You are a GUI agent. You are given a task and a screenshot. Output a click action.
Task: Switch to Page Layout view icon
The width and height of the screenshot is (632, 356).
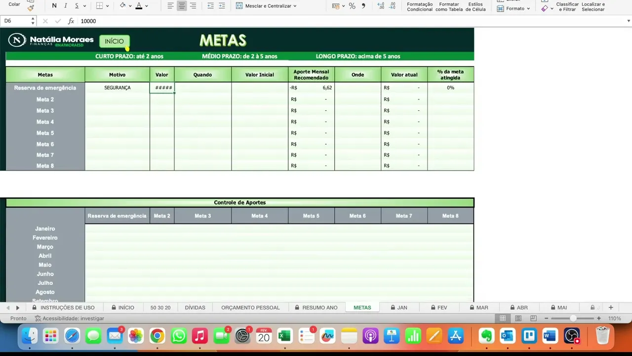518,318
